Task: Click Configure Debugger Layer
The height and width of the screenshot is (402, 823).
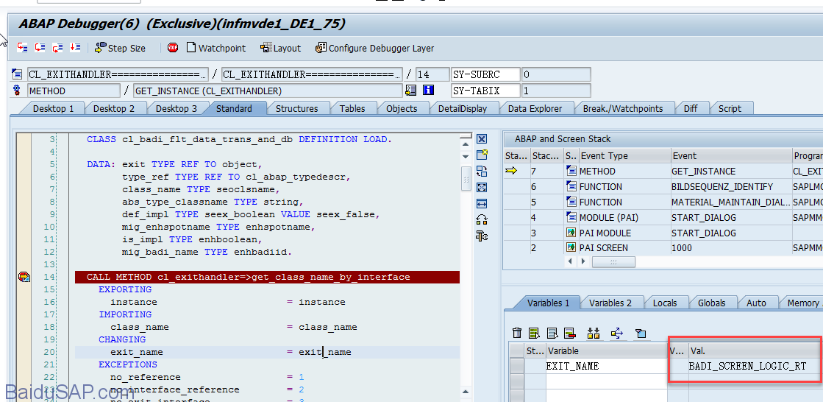Action: 374,48
